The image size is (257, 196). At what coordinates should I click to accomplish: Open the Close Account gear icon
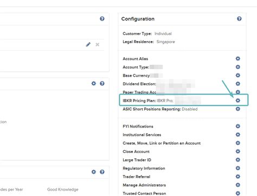tap(238, 151)
